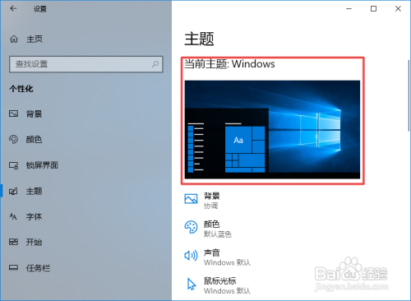The height and width of the screenshot is (301, 411).
Task: Select the 开始 tiles icon in sidebar
Action: (x=13, y=242)
